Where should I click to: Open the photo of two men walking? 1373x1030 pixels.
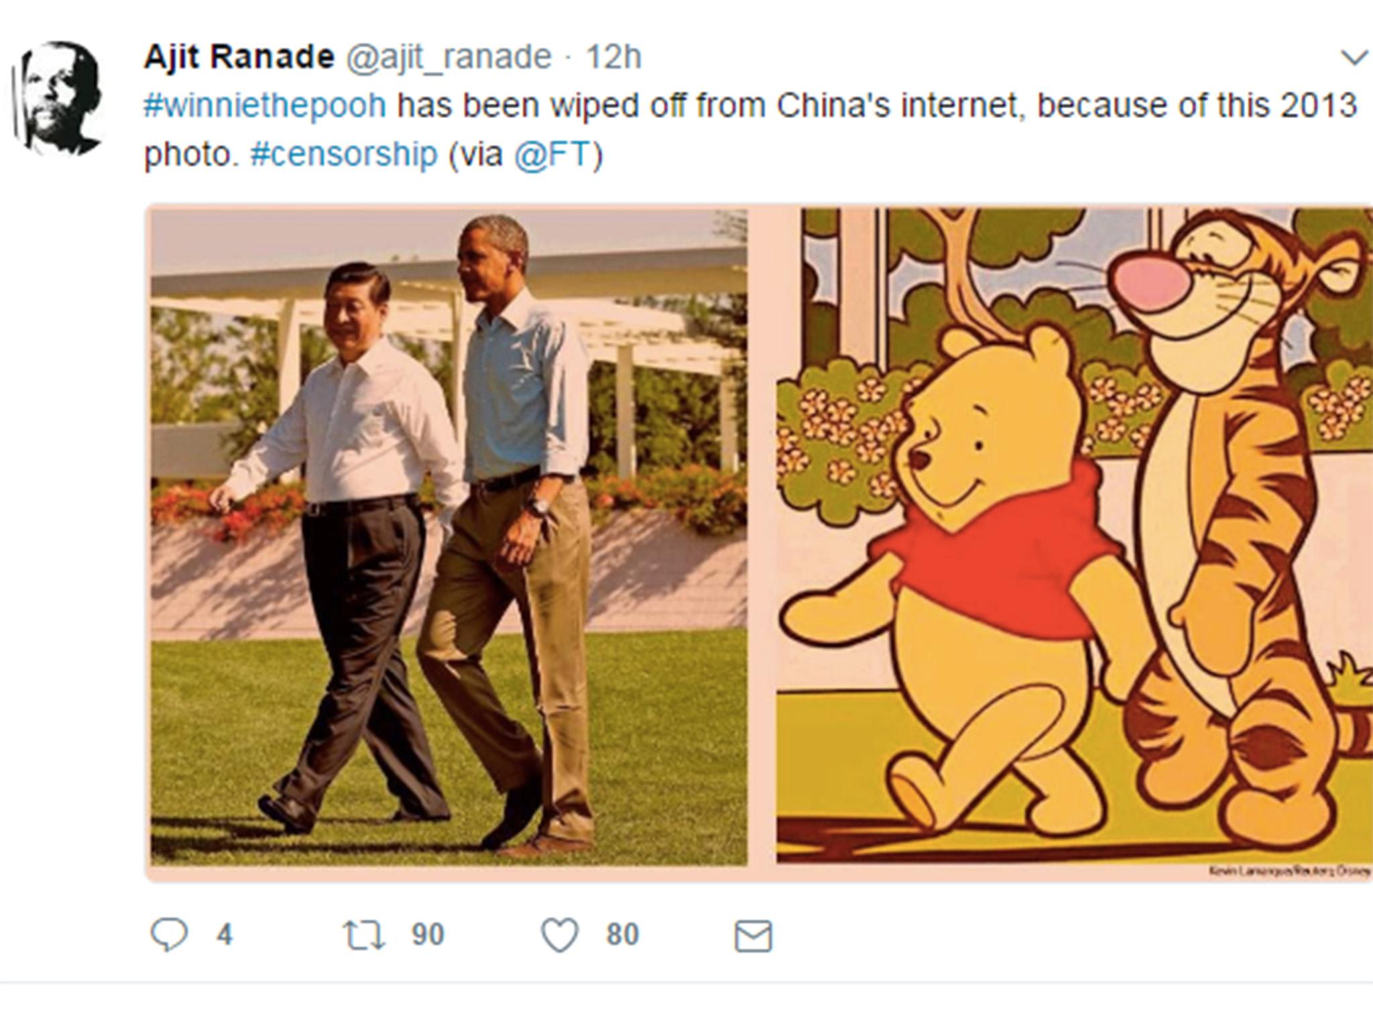[x=448, y=536]
